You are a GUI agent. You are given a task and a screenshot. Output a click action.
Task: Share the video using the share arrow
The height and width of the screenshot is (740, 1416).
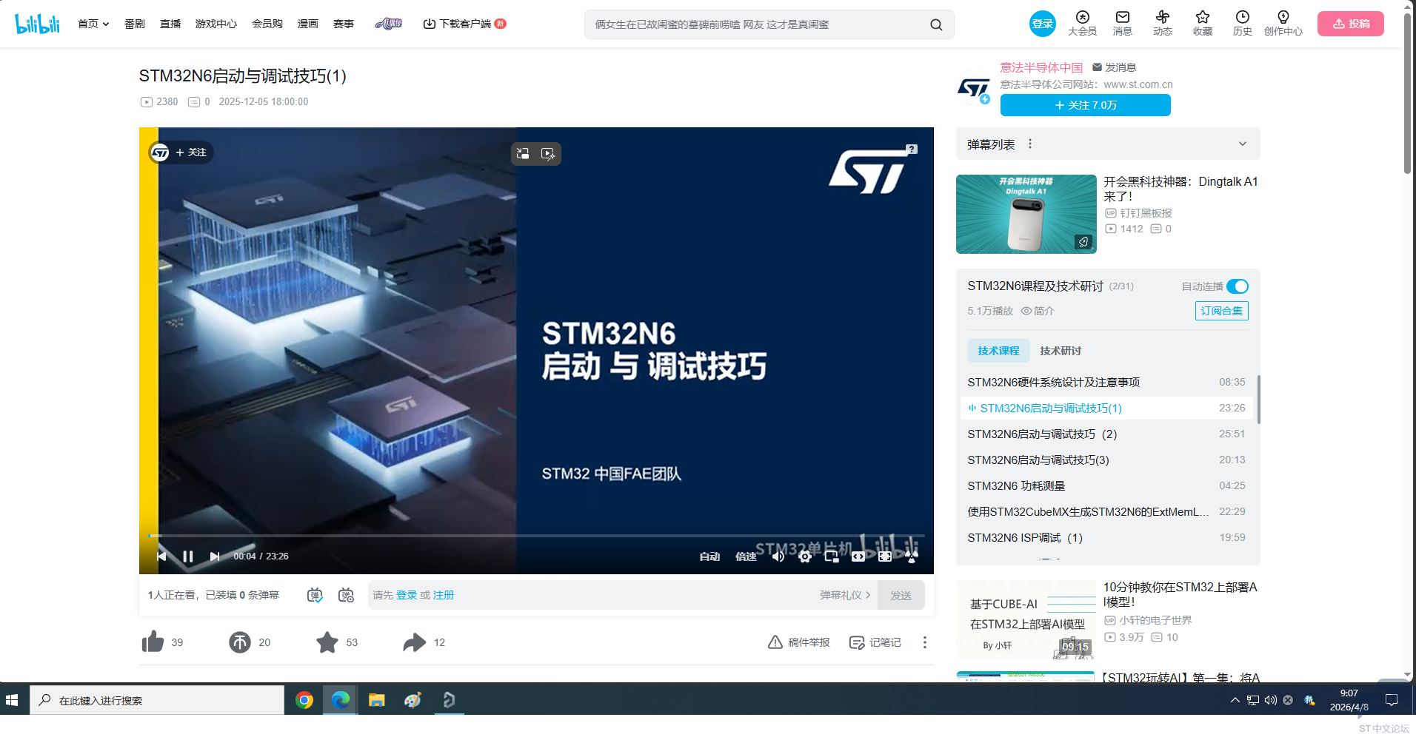pos(414,642)
